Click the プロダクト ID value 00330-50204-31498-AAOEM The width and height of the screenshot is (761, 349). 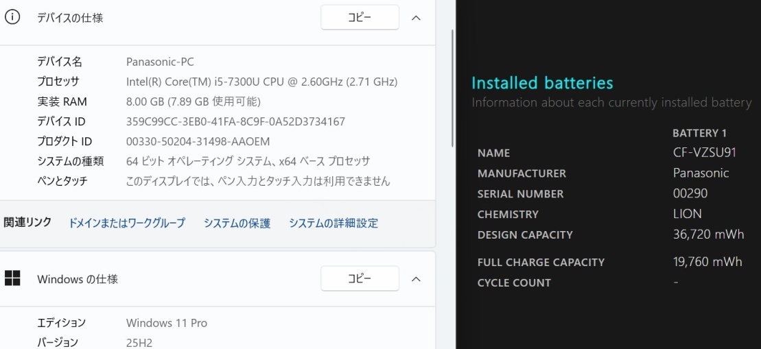[198, 141]
